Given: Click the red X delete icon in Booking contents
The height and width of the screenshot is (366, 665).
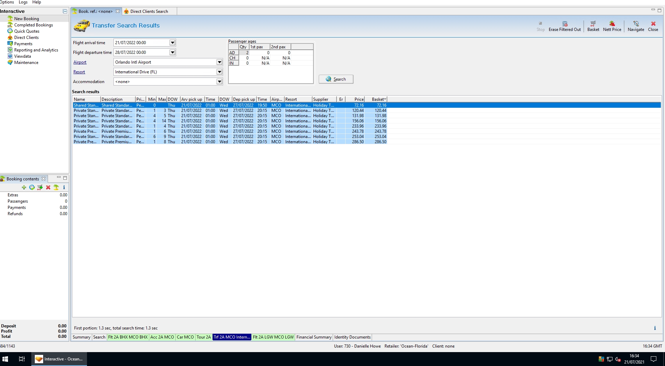Looking at the screenshot, I should point(48,187).
